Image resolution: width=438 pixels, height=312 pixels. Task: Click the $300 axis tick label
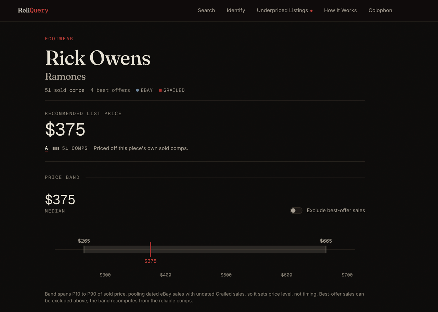105,275
